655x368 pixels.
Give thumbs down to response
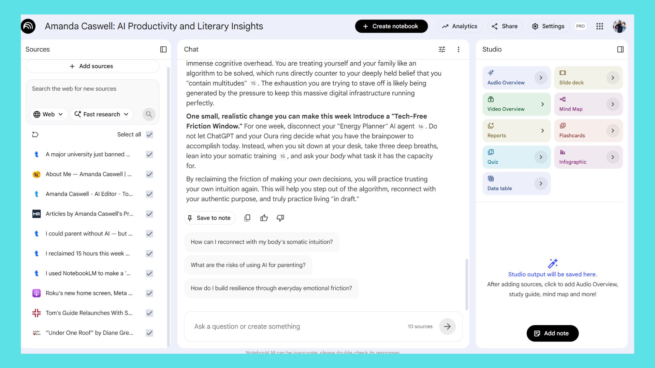point(280,218)
